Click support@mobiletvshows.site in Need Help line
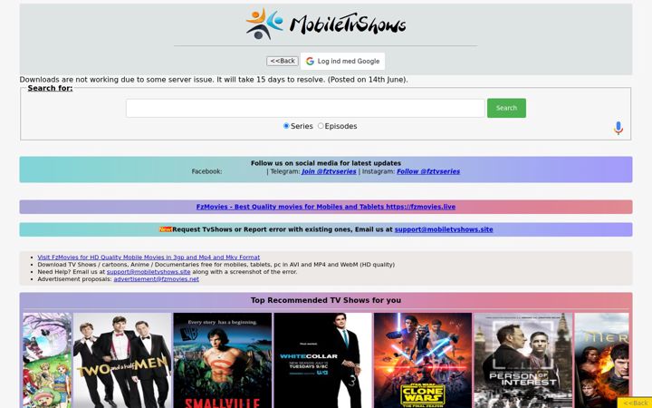 pyautogui.click(x=149, y=272)
